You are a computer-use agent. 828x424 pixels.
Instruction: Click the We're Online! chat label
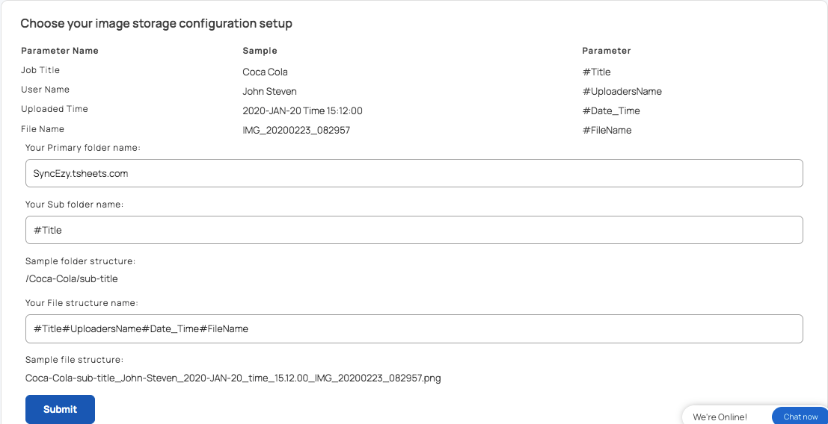pyautogui.click(x=720, y=417)
